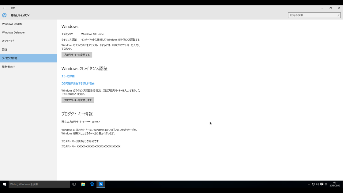The height and width of the screenshot is (193, 343).
Task: Click the プロダクト キー情報 heading
Action: coord(77,114)
